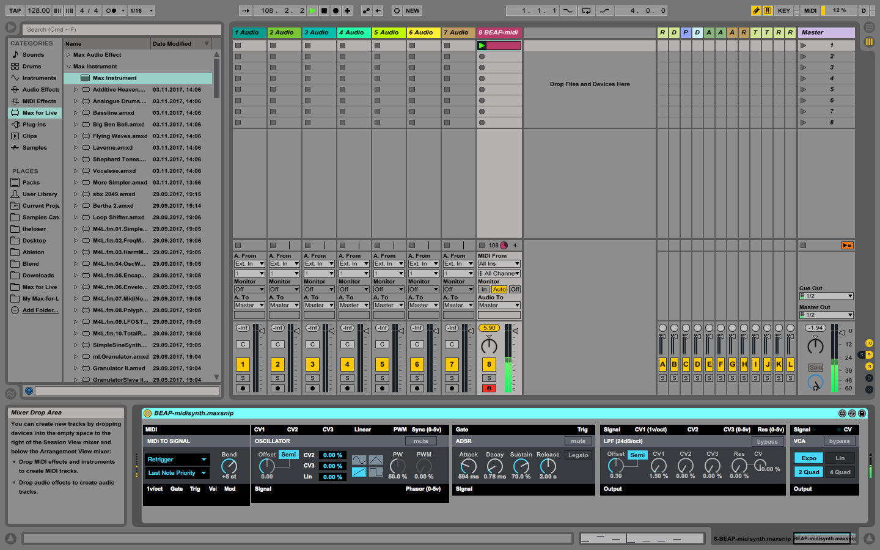
Task: Select the Drums browser category
Action: point(32,67)
